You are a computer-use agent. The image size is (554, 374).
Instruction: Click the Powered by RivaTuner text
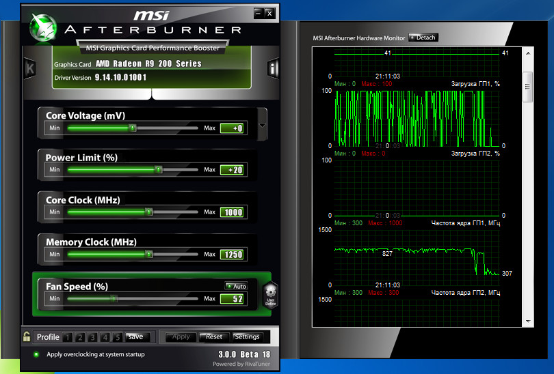pyautogui.click(x=241, y=364)
